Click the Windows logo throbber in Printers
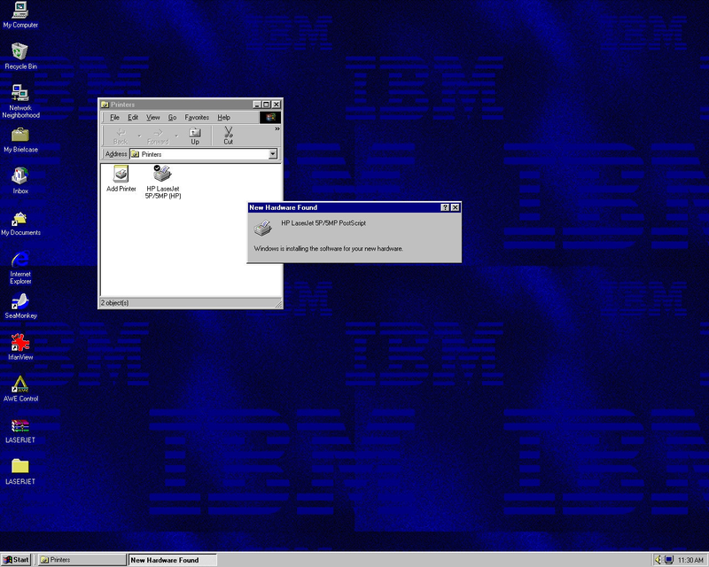The width and height of the screenshot is (709, 567). point(270,118)
